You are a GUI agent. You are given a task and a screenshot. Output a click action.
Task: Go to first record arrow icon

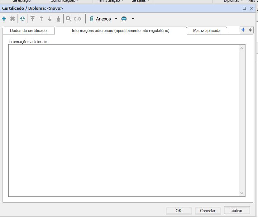pyautogui.click(x=33, y=19)
